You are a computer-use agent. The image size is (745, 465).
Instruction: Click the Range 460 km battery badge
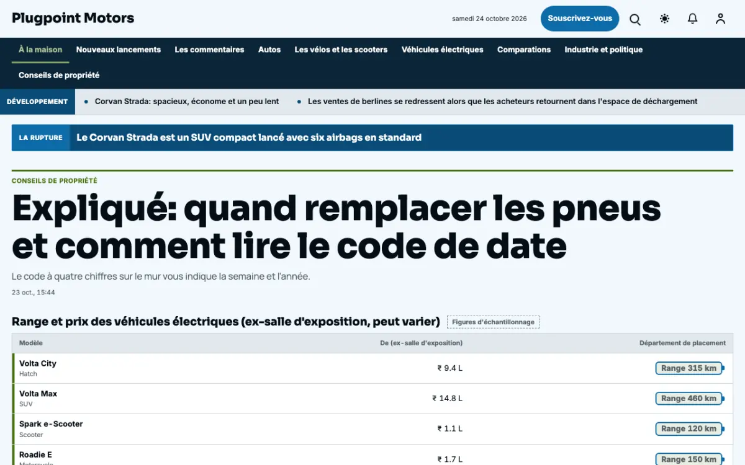click(690, 399)
